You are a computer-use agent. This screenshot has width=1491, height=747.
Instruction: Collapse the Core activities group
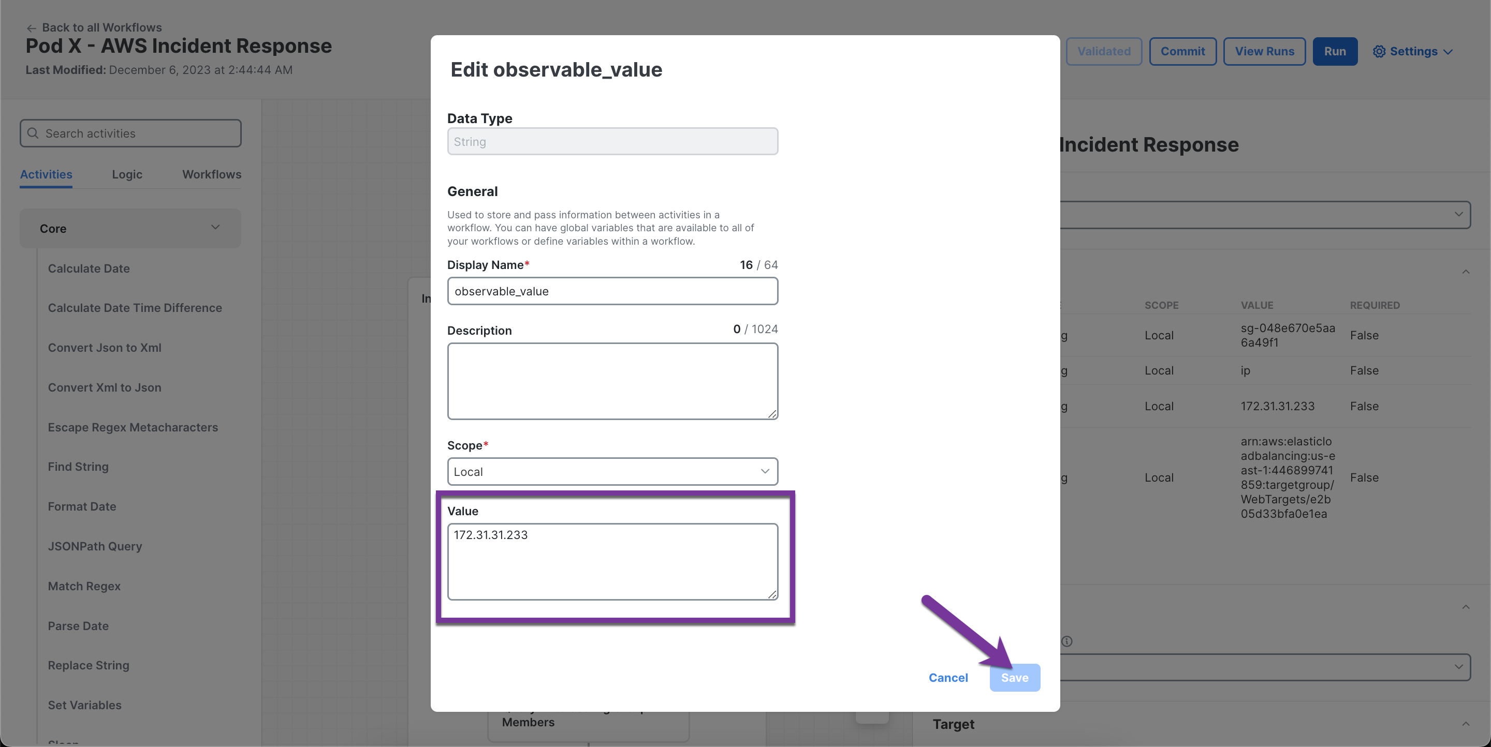215,227
